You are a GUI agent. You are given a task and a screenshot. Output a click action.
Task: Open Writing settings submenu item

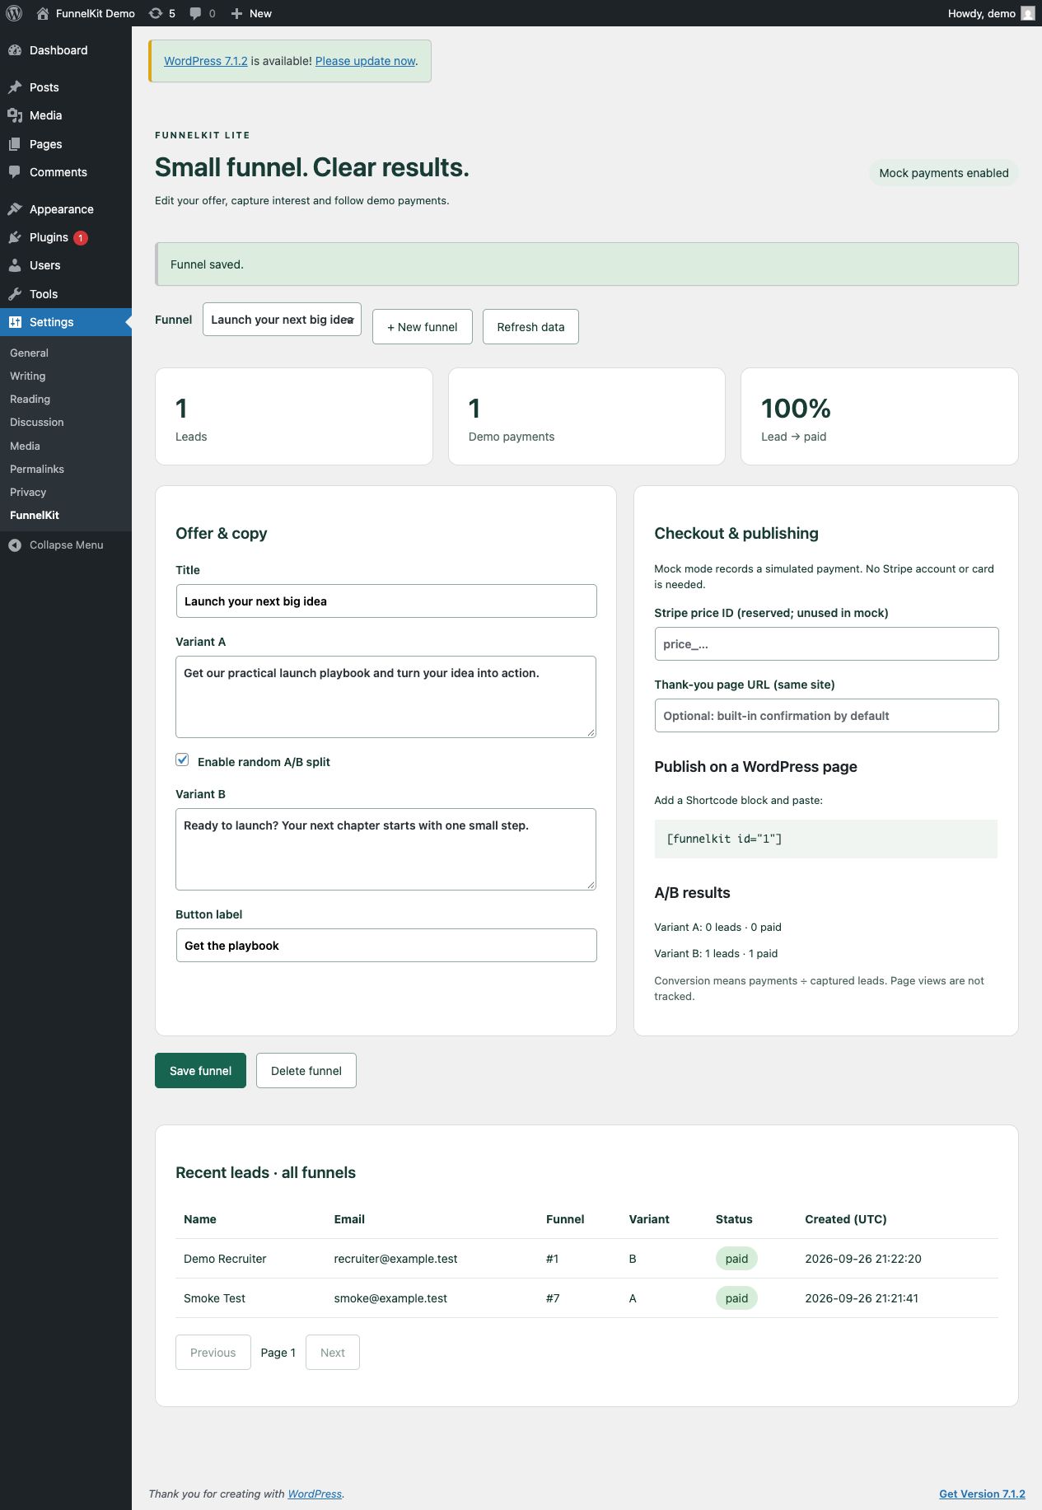[28, 376]
